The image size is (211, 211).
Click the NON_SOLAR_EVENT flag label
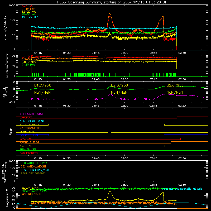(32, 121)
